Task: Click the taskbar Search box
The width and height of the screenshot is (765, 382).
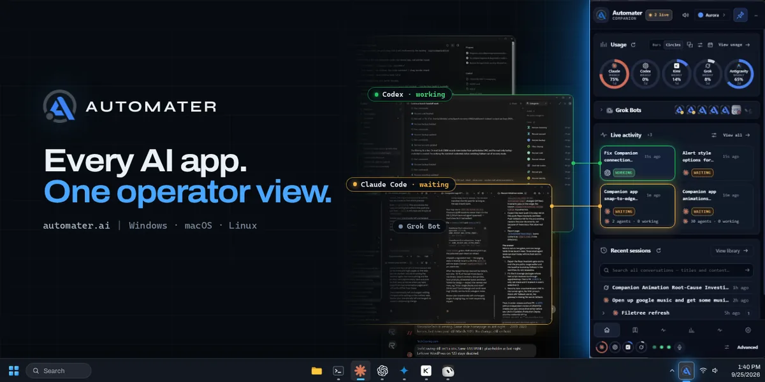Action: (58, 371)
